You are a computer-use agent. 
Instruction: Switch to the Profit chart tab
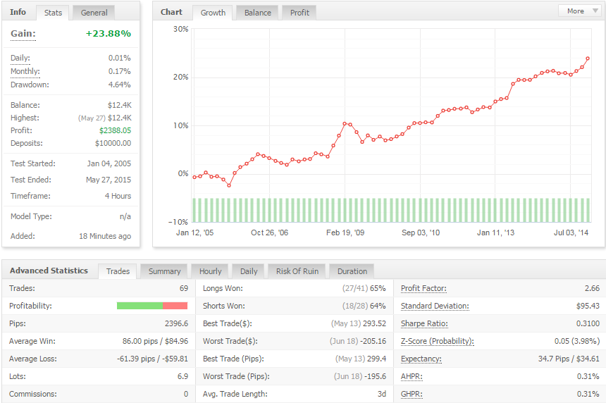click(x=299, y=13)
